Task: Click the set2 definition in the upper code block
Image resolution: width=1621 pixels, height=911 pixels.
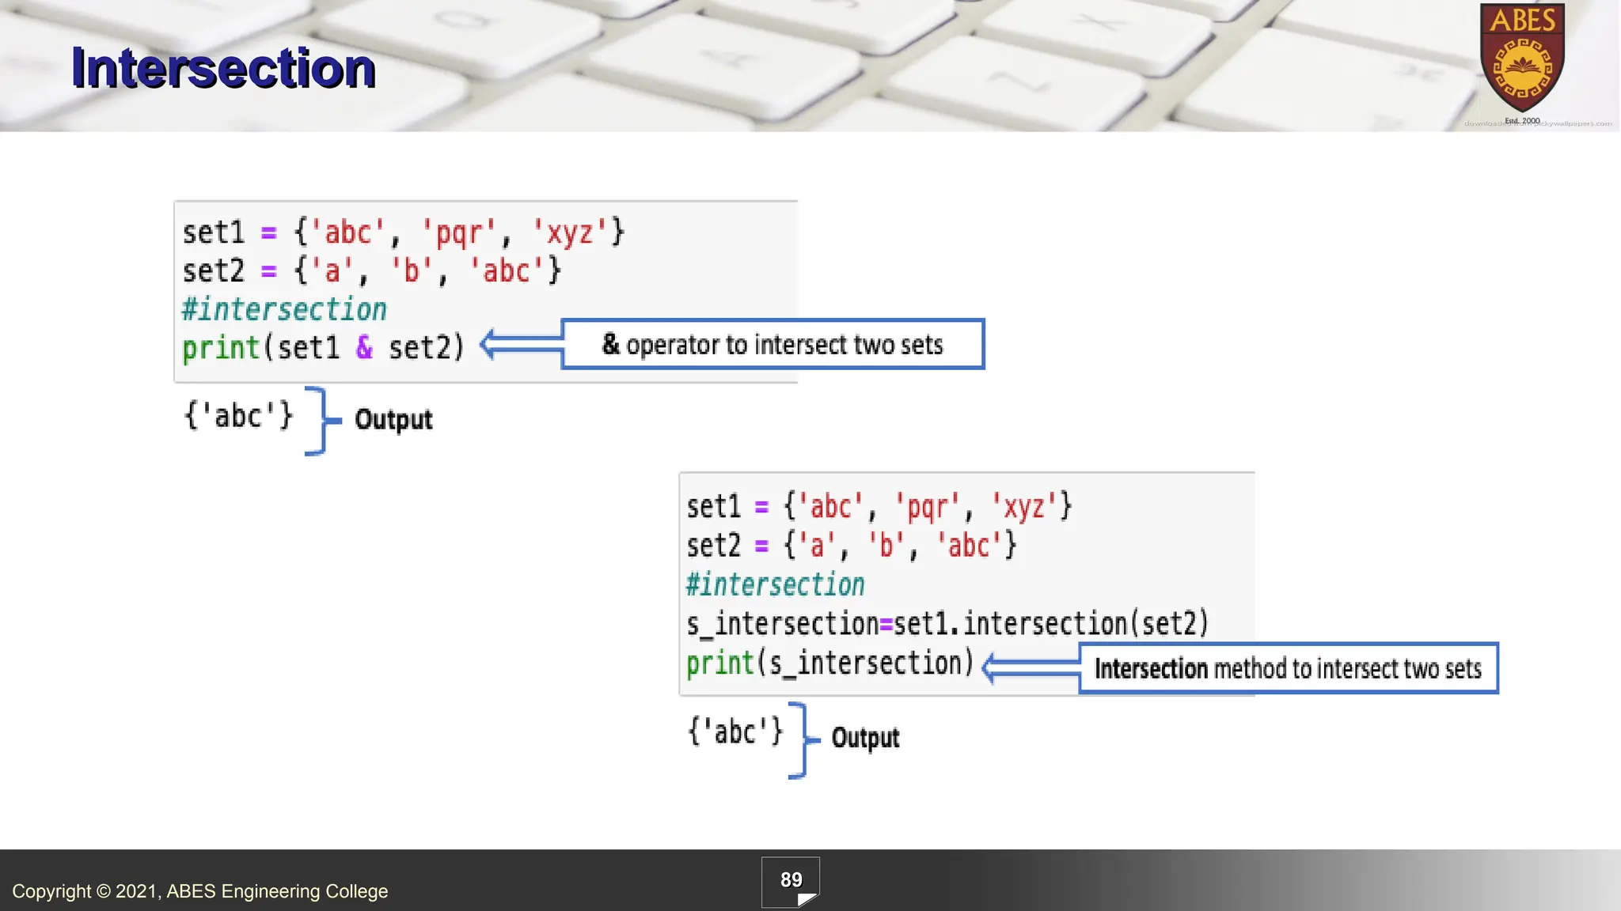Action: (x=371, y=270)
